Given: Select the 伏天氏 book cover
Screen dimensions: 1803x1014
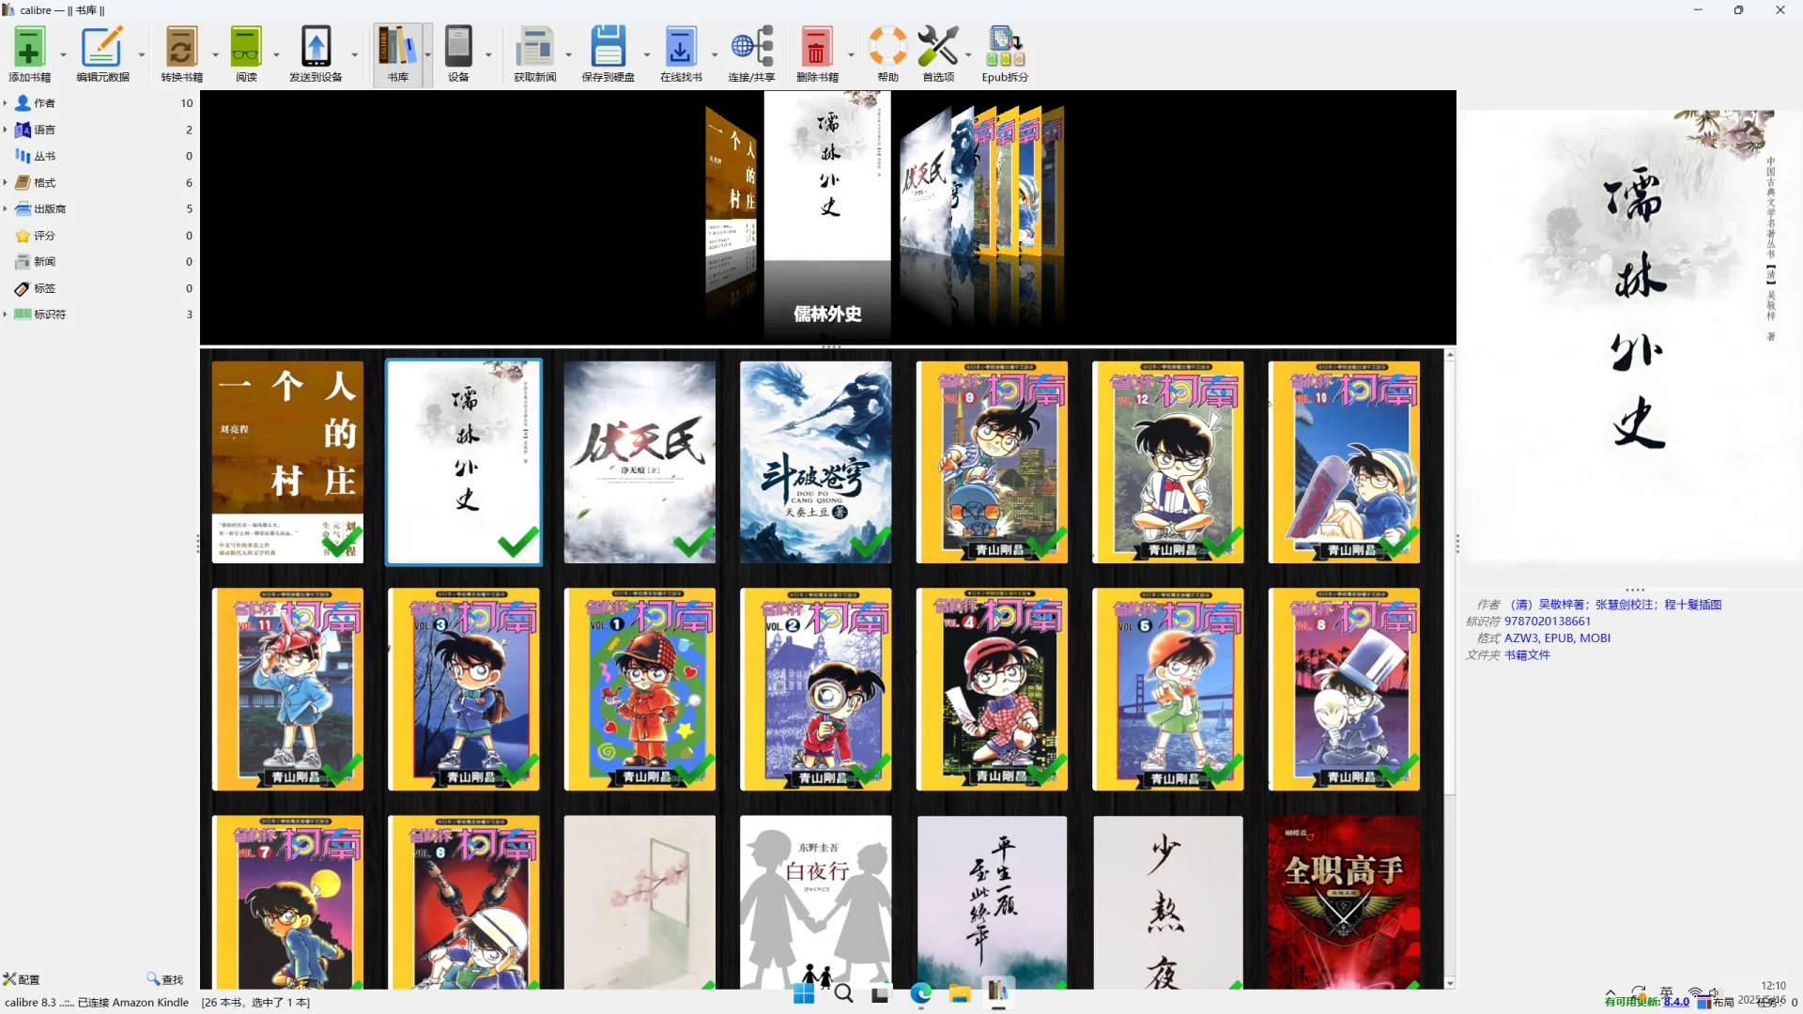Looking at the screenshot, I should pos(640,462).
